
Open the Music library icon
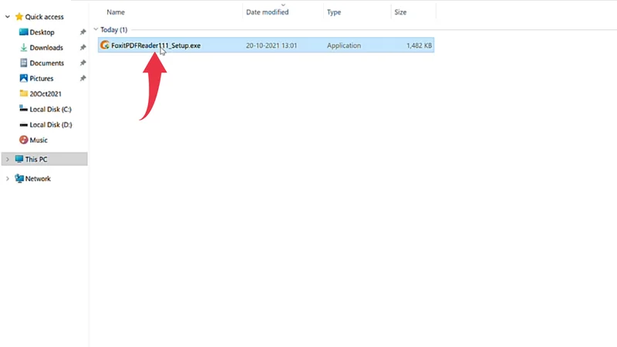[x=23, y=140]
